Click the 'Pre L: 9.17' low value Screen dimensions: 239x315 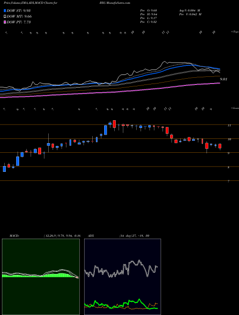click(149, 18)
